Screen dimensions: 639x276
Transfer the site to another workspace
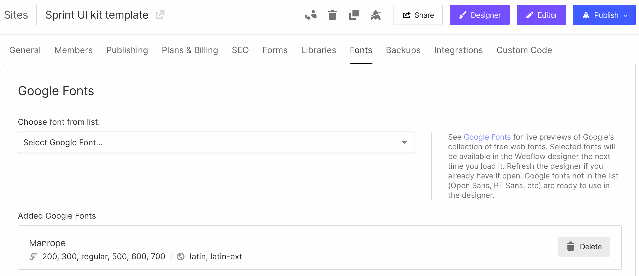311,15
